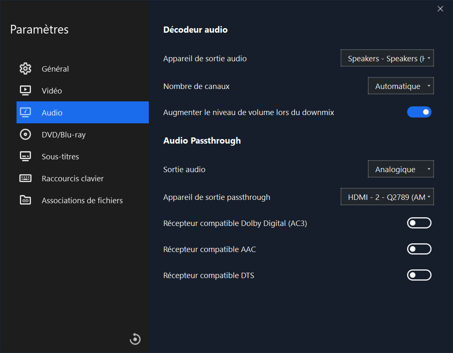
Task: Go to Associations de fichiers section
Action: point(82,200)
